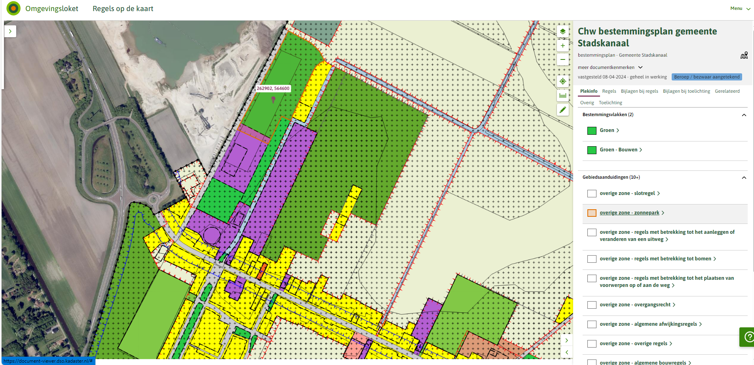
Task: Open overige zone - slotregel link
Action: 627,193
